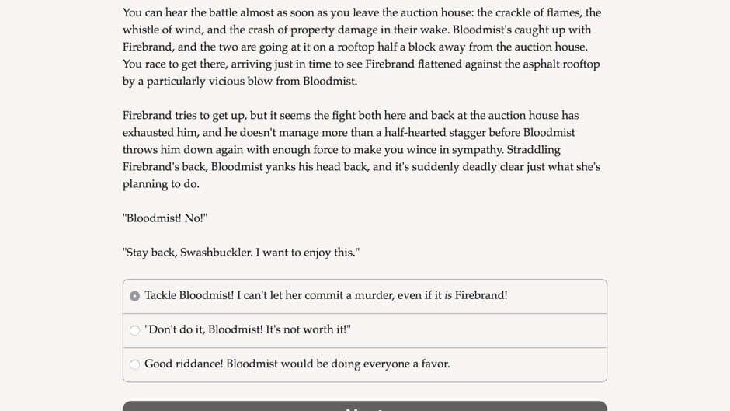Click the word "Firebrand!" ending the first choice
This screenshot has height=411, width=730.
point(481,295)
